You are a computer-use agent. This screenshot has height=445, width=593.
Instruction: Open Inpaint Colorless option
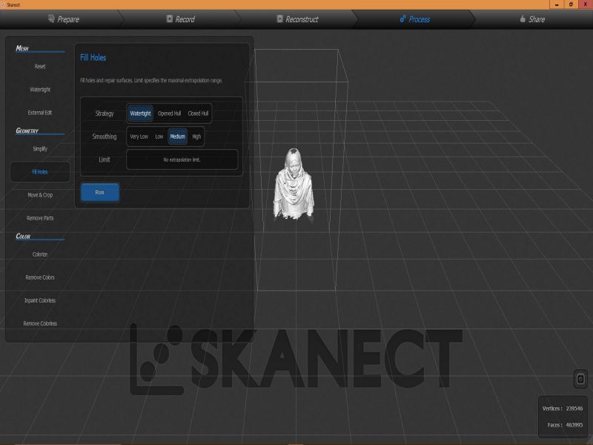pos(40,300)
